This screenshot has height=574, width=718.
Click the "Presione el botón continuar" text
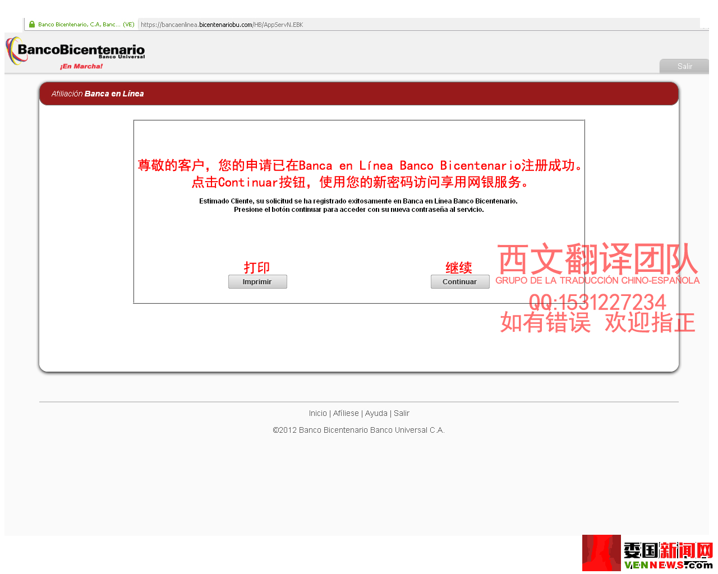tap(359, 210)
